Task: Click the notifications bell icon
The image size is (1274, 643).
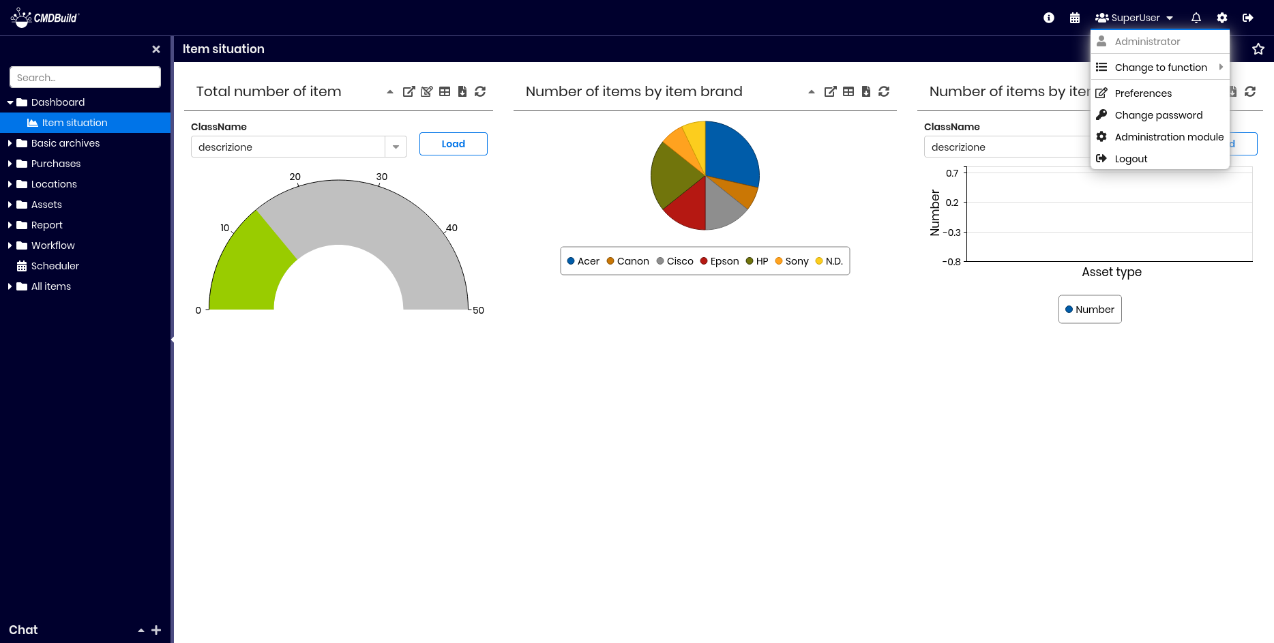Action: 1196,18
